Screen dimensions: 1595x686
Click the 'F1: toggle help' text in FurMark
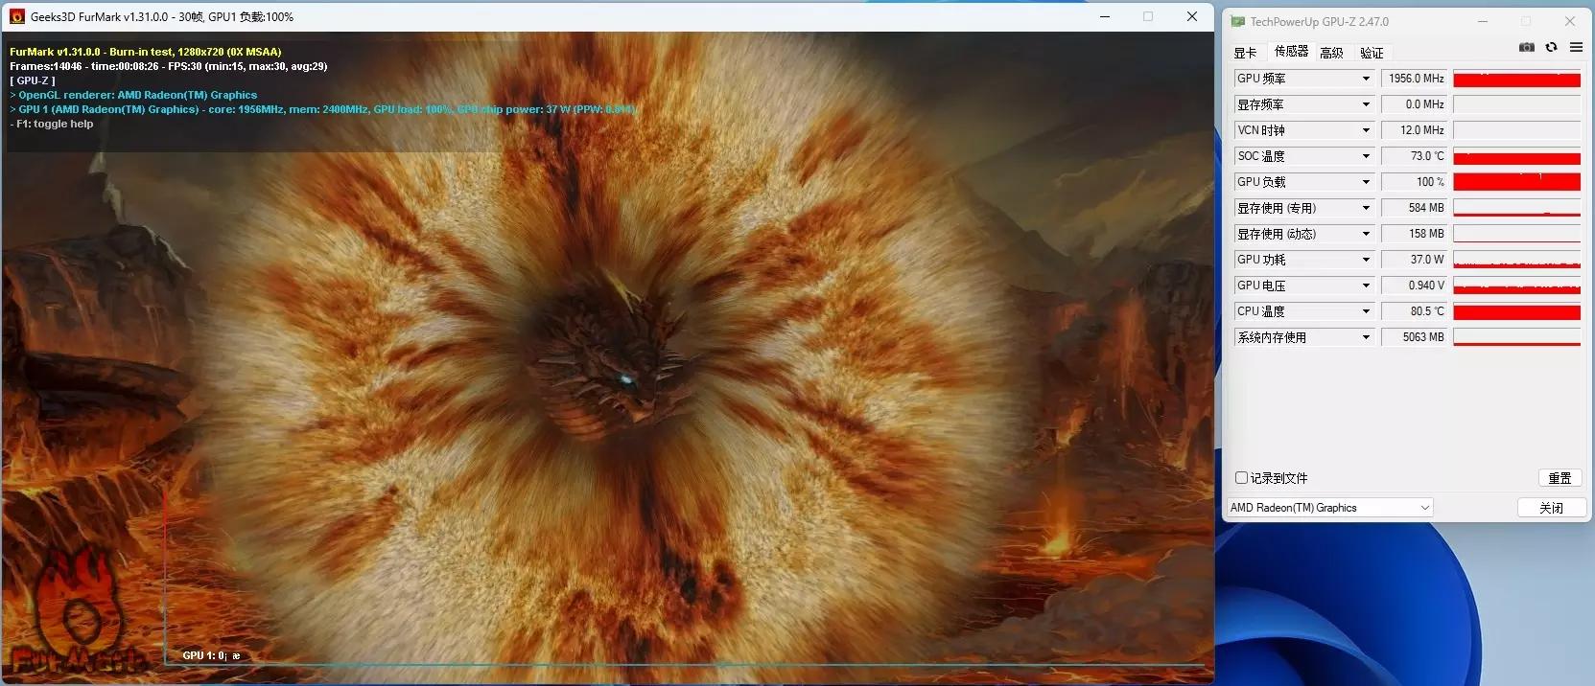(52, 124)
